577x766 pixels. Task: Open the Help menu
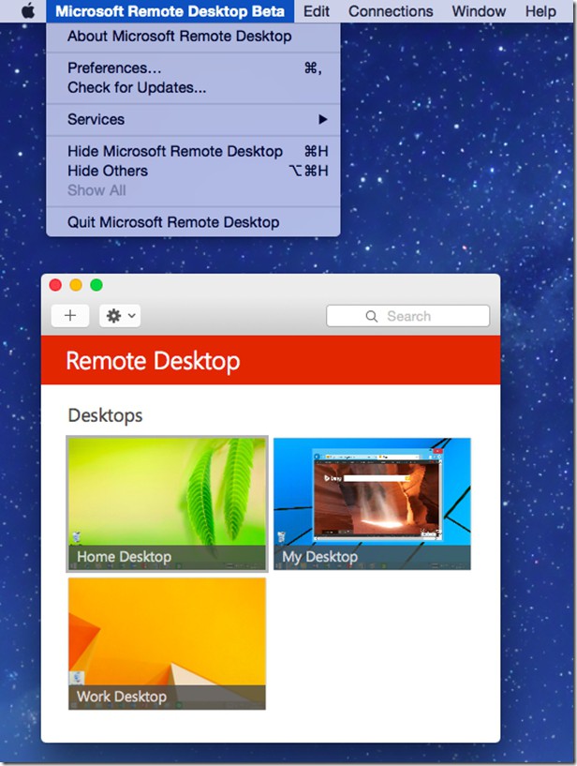[x=540, y=10]
